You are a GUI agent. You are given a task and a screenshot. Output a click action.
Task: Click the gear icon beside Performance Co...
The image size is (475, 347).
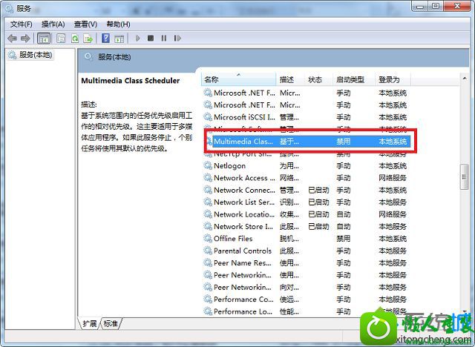point(208,299)
